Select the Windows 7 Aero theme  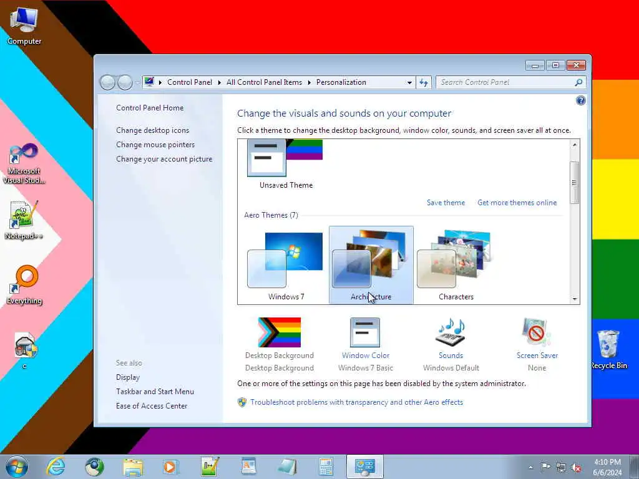286,264
